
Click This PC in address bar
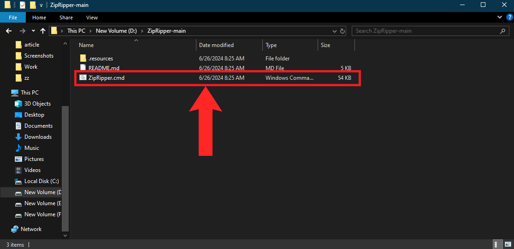(x=76, y=31)
